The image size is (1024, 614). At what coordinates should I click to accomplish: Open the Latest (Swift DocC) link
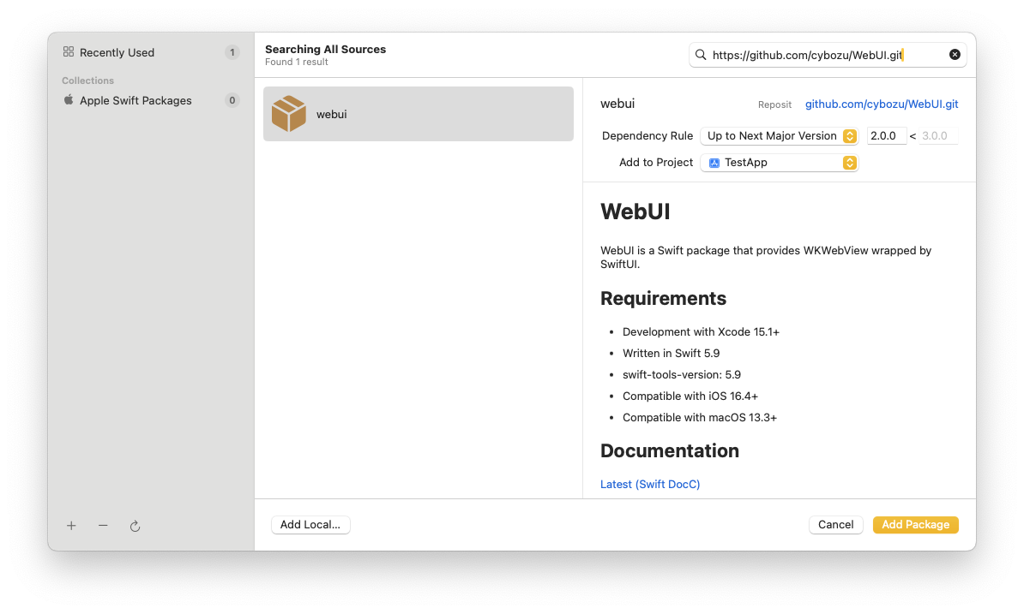[650, 485]
